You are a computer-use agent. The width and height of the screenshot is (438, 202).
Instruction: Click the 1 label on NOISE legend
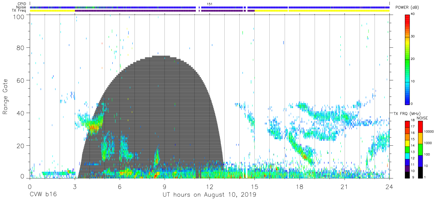(424, 177)
